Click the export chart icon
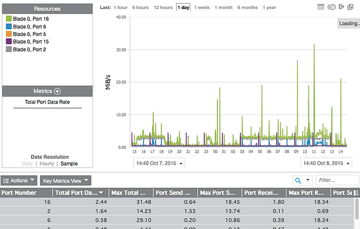Viewport: 360px width, 229px height. tap(342, 7)
